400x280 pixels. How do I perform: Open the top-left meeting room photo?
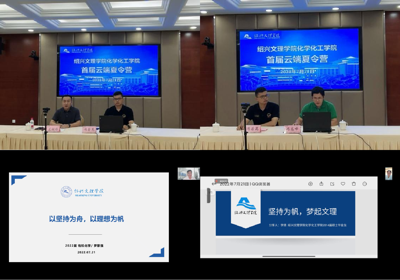pos(100,75)
